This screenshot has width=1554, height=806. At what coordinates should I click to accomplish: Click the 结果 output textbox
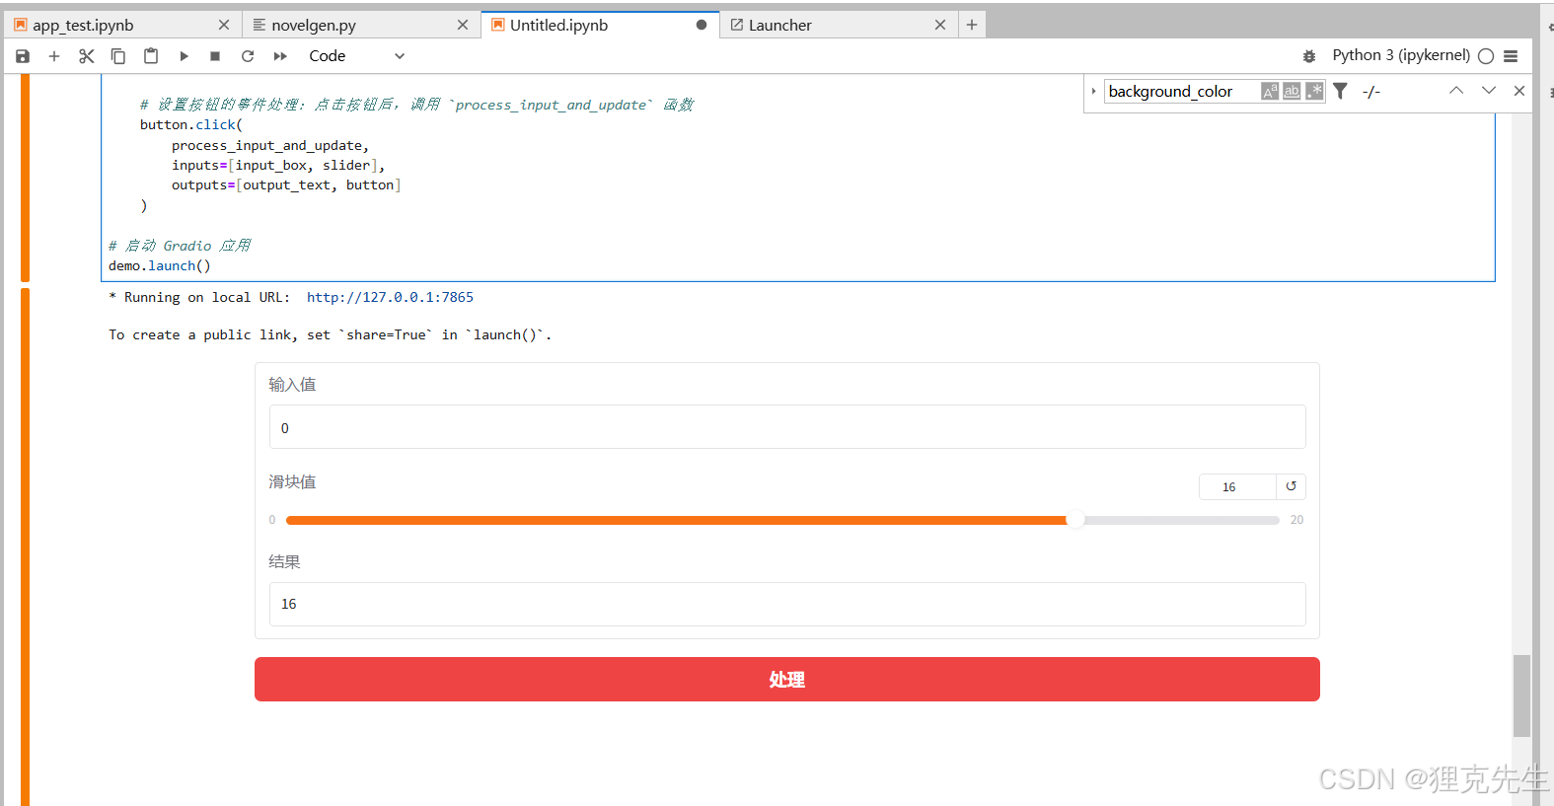pyautogui.click(x=787, y=604)
